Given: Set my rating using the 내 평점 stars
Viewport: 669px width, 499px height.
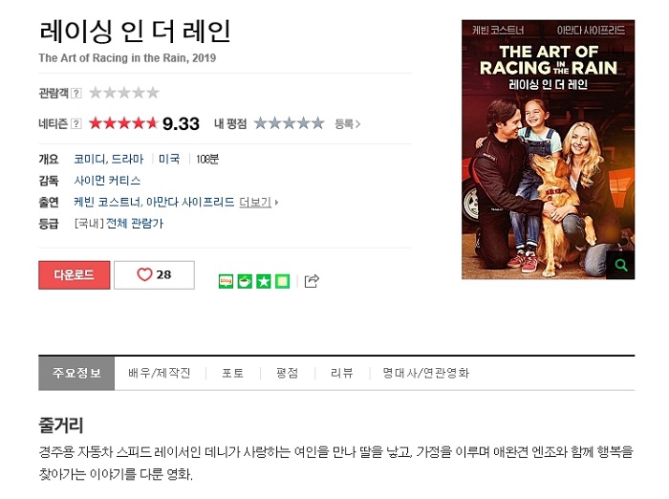Looking at the screenshot, I should click(x=290, y=123).
